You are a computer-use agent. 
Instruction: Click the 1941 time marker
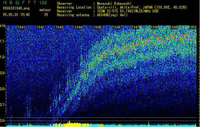pos(21,27)
